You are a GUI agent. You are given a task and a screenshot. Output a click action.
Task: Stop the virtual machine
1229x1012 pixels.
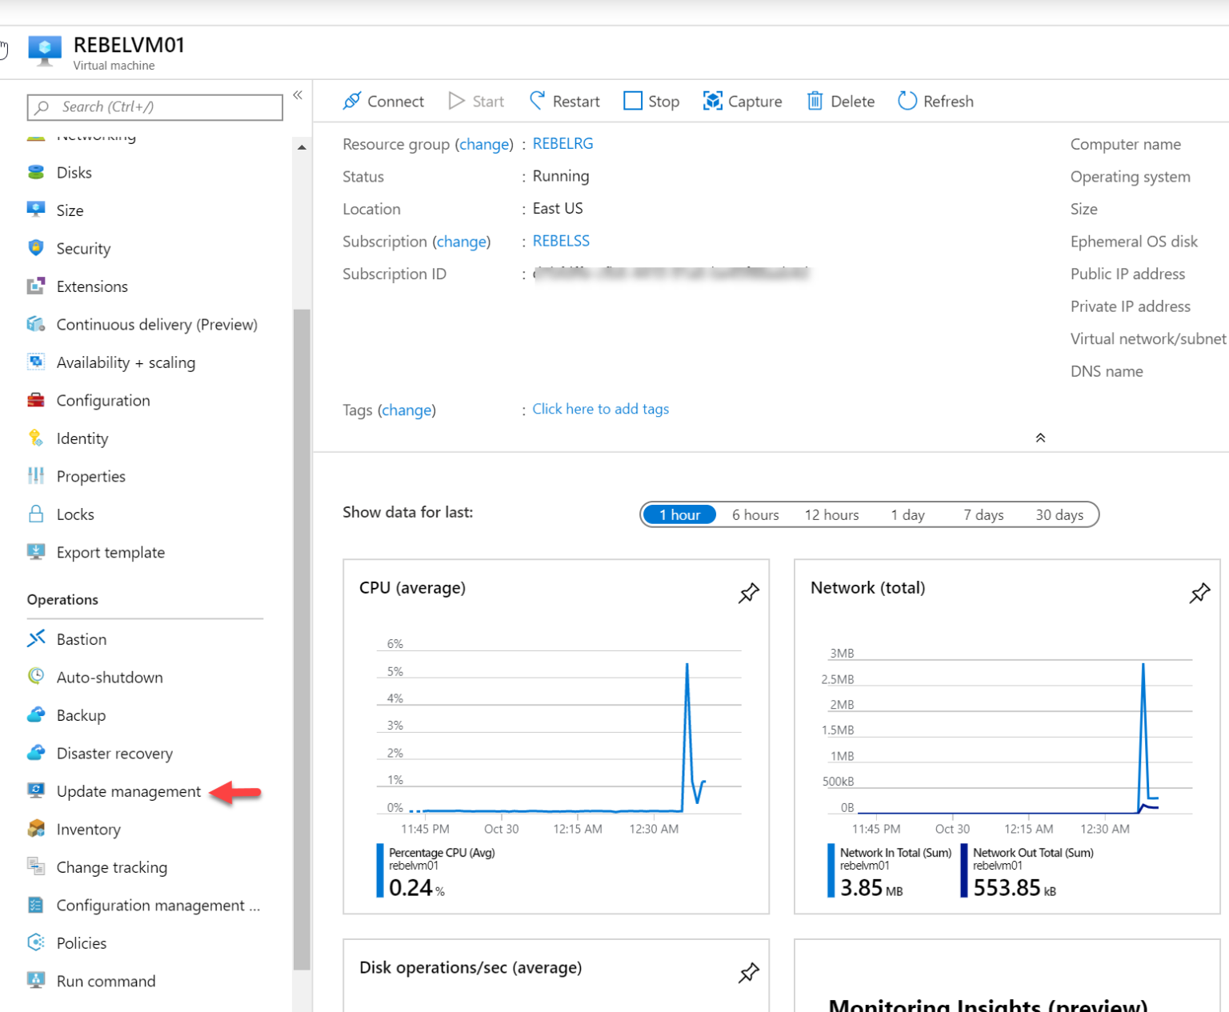[x=651, y=101]
